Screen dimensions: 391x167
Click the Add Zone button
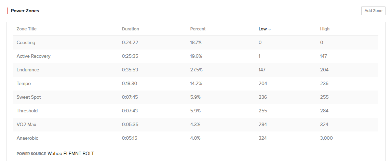[x=373, y=11]
